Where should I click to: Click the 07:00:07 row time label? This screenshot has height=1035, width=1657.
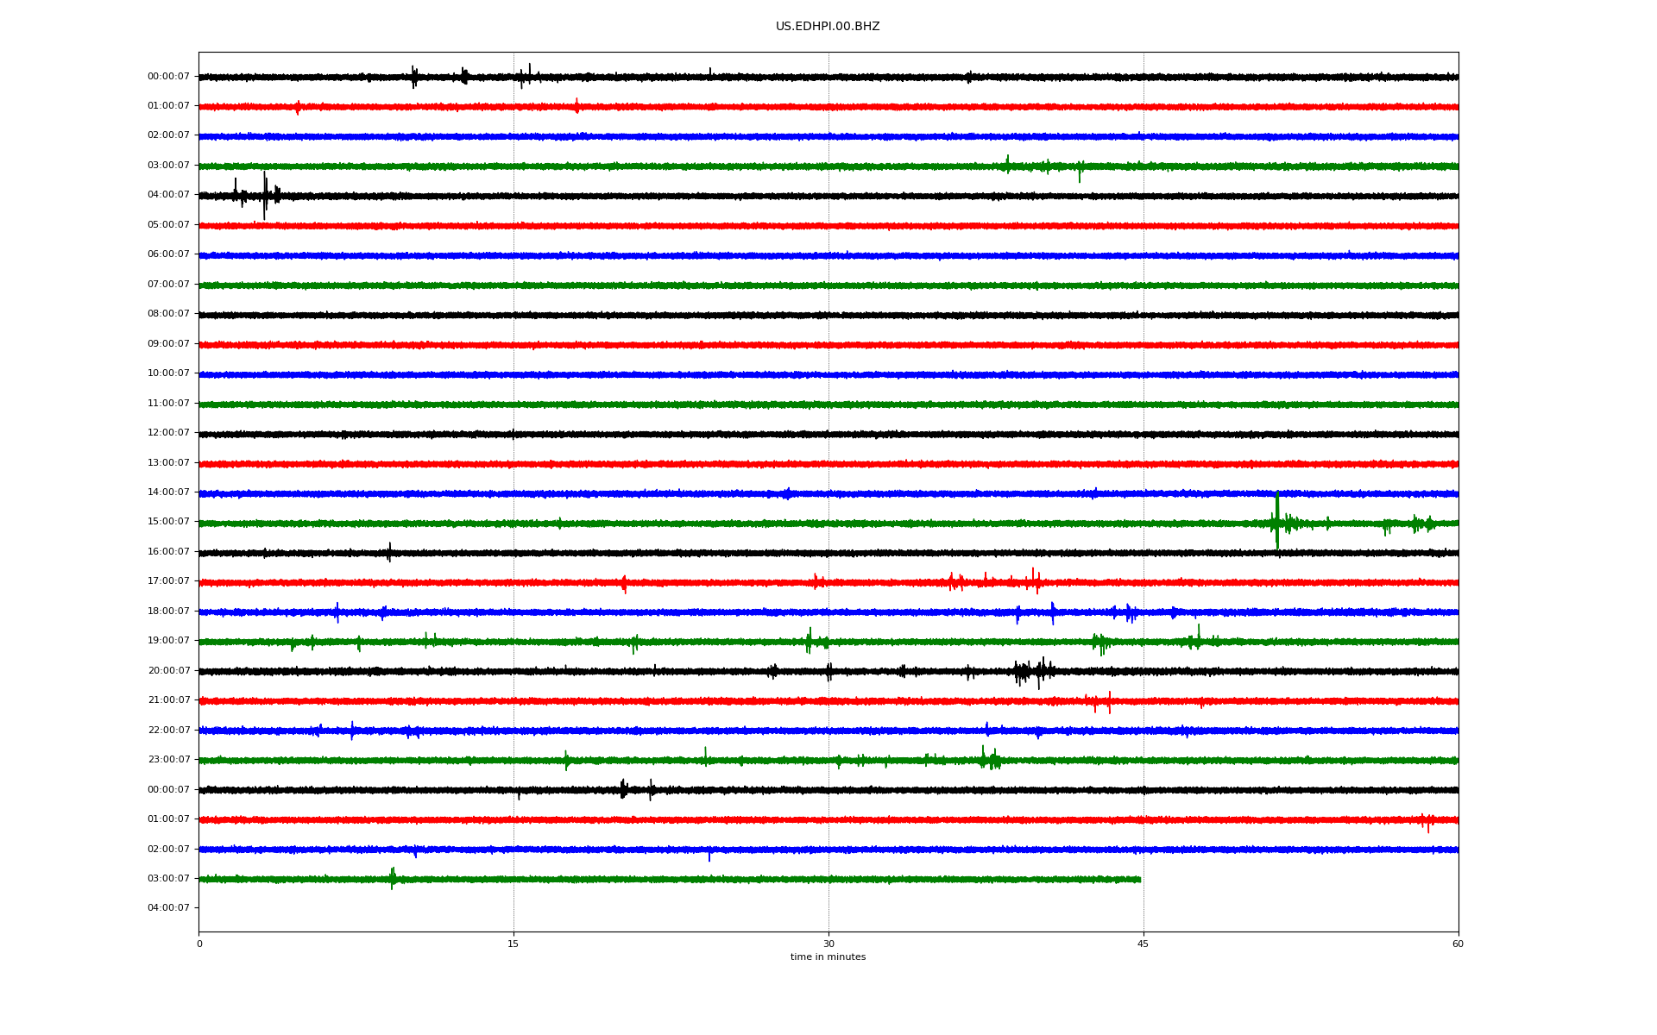(x=168, y=285)
